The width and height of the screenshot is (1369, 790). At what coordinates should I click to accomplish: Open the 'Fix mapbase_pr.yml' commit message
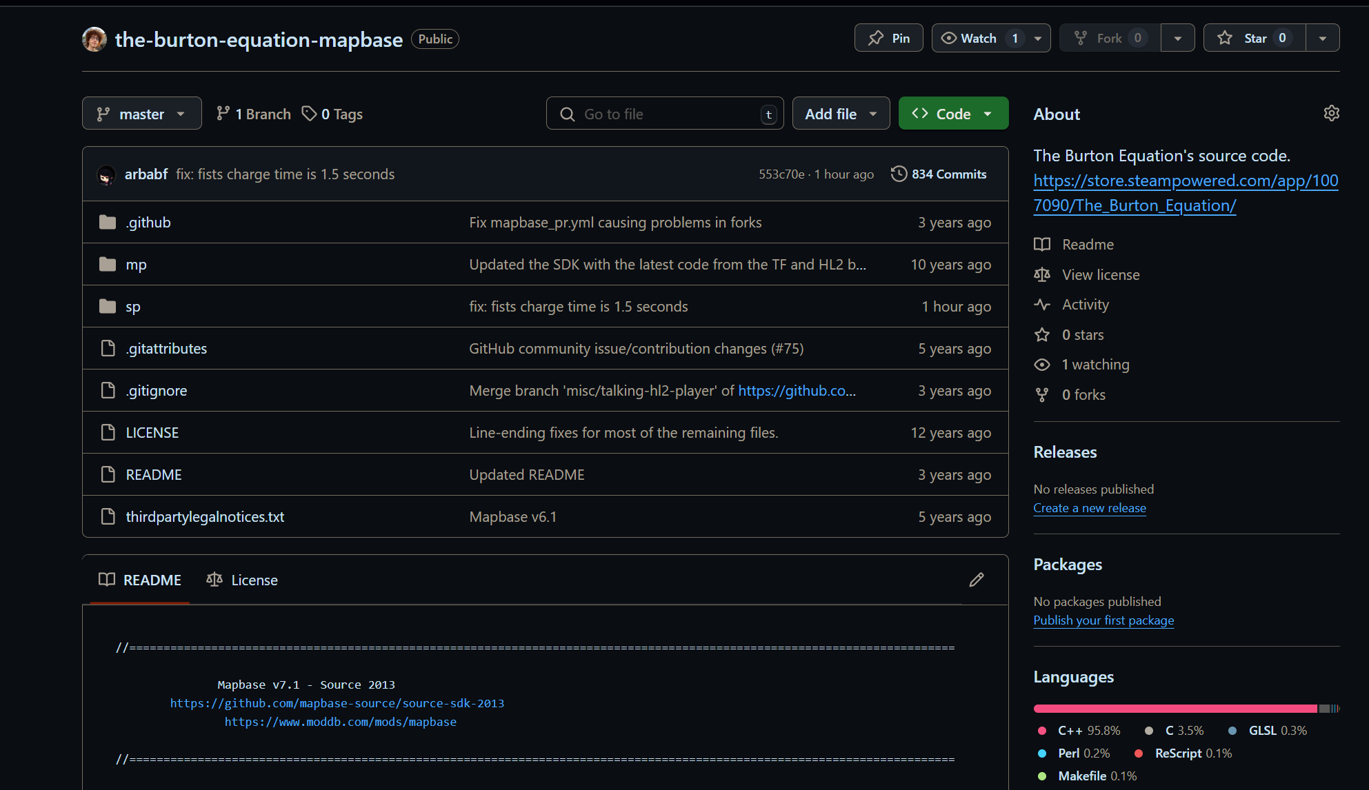615,223
